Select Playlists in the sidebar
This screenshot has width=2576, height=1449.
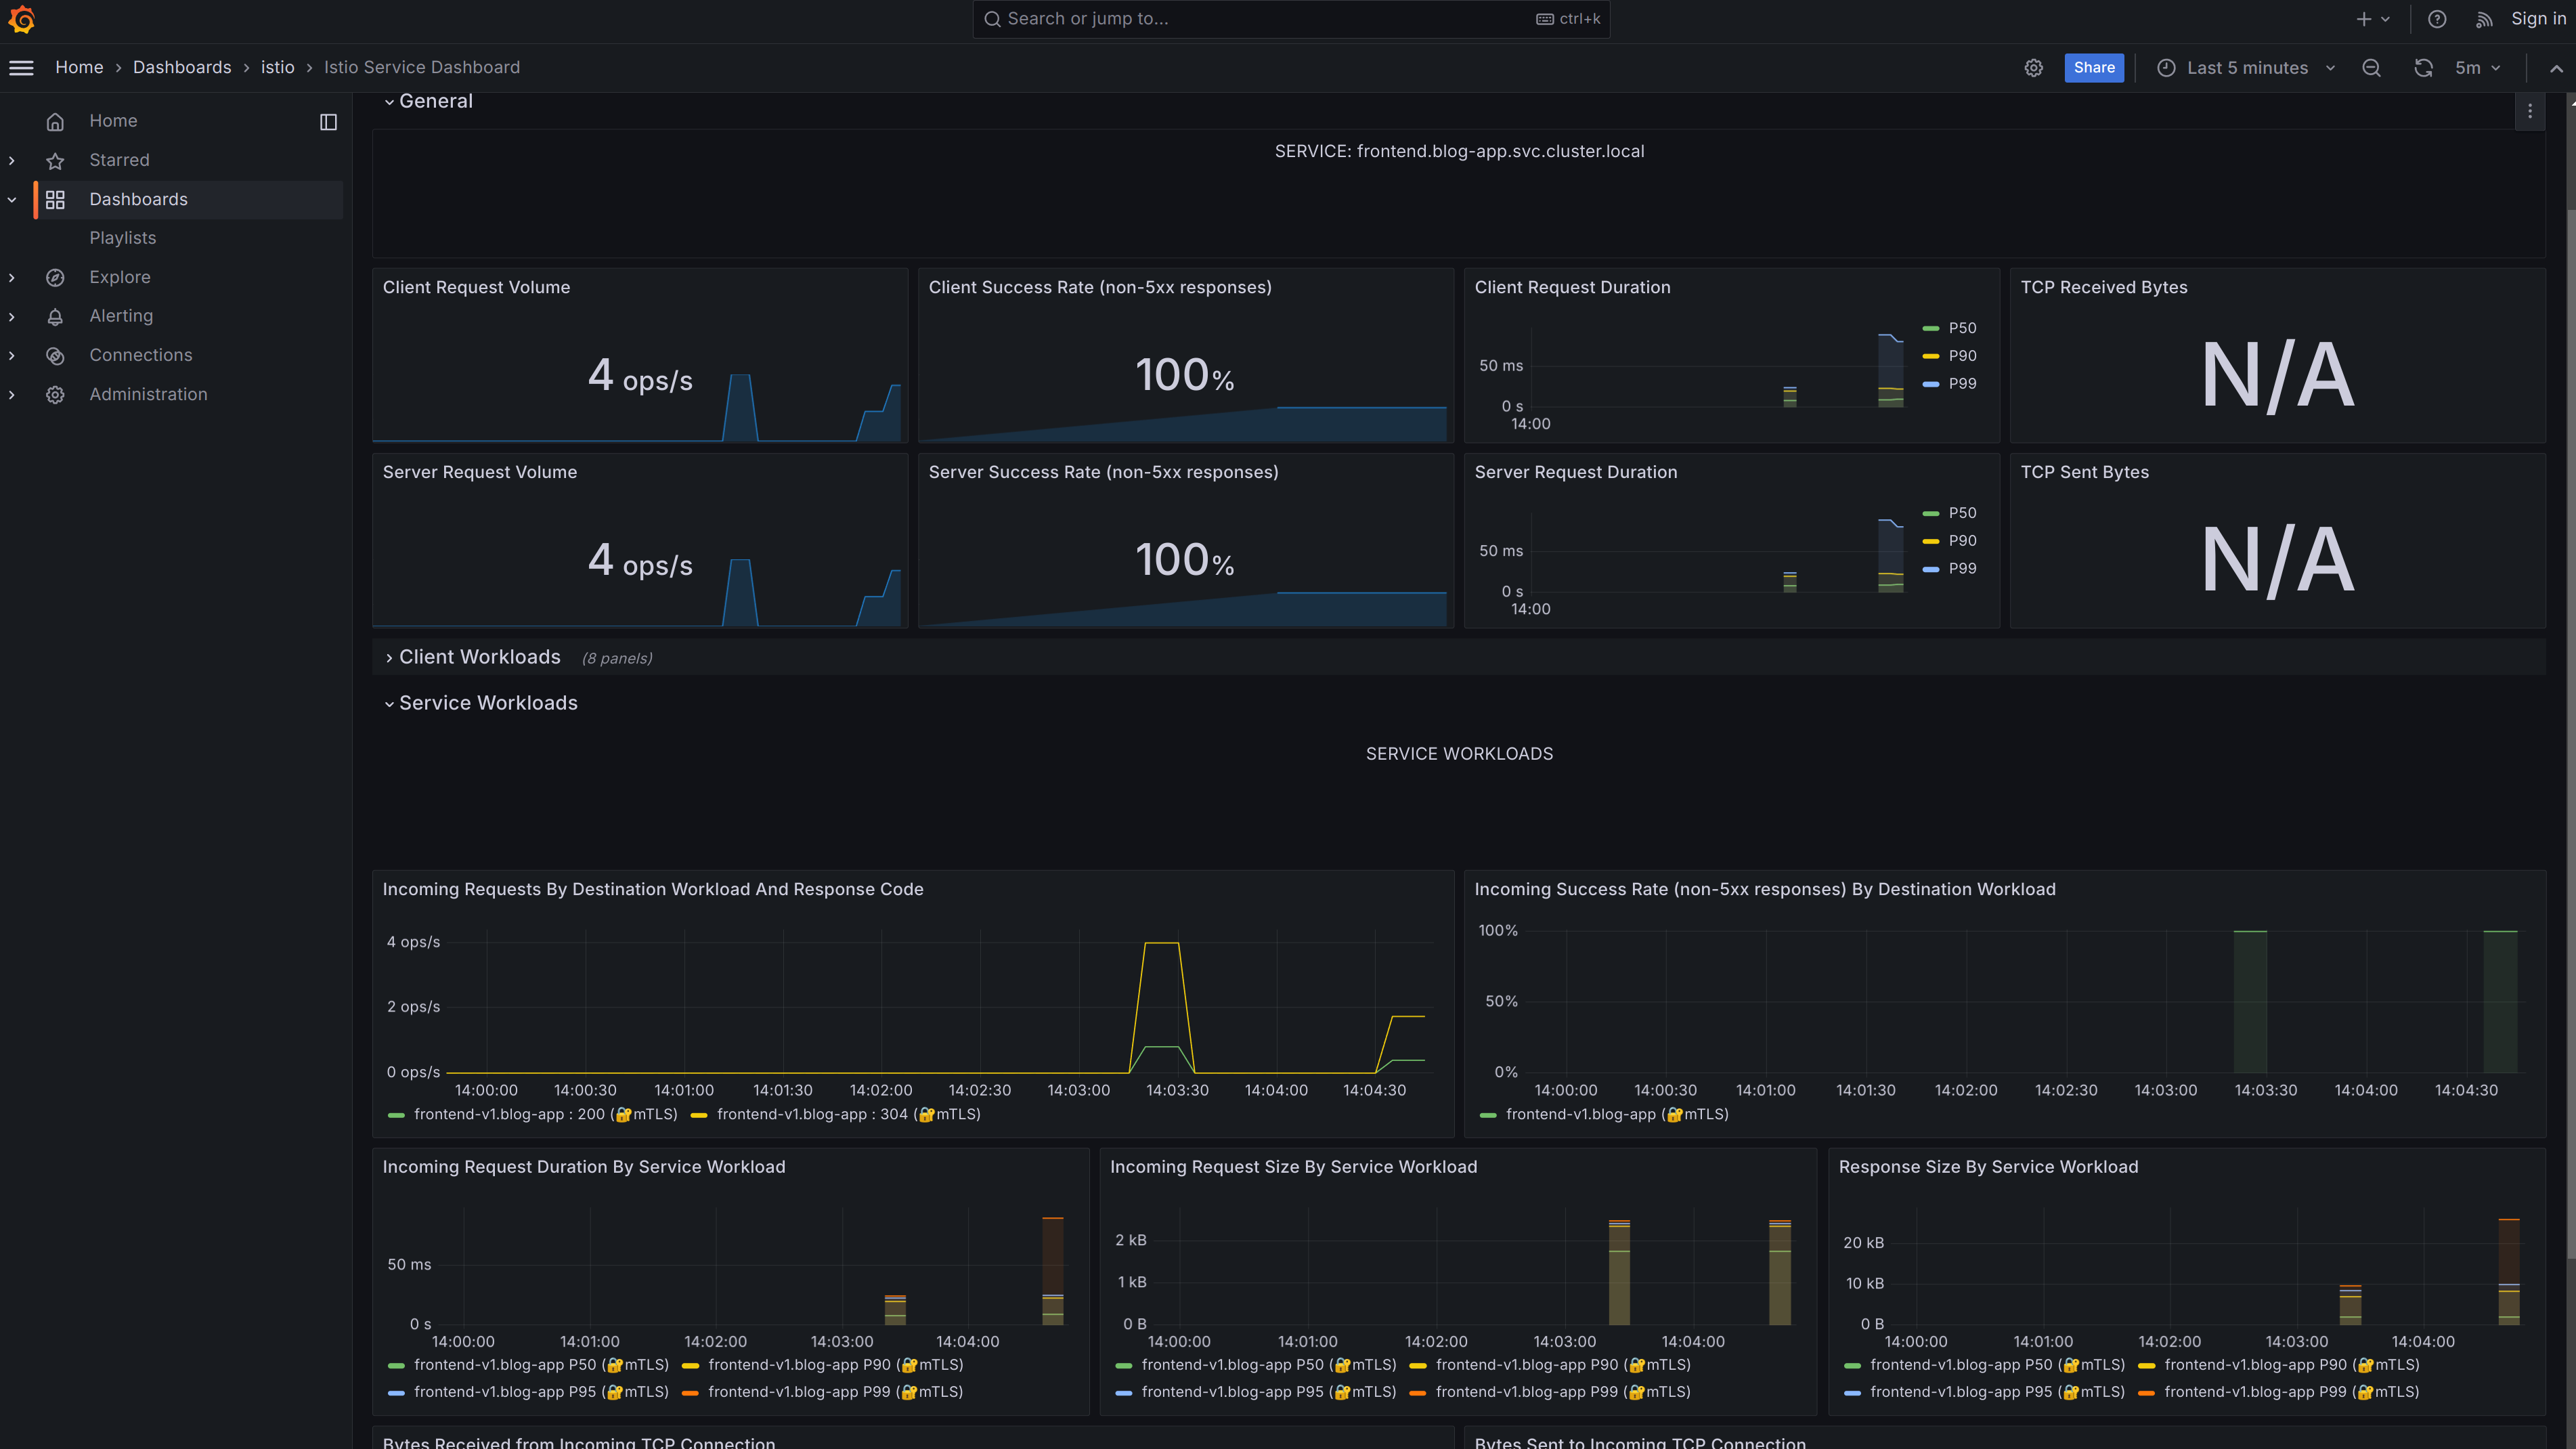click(x=122, y=238)
